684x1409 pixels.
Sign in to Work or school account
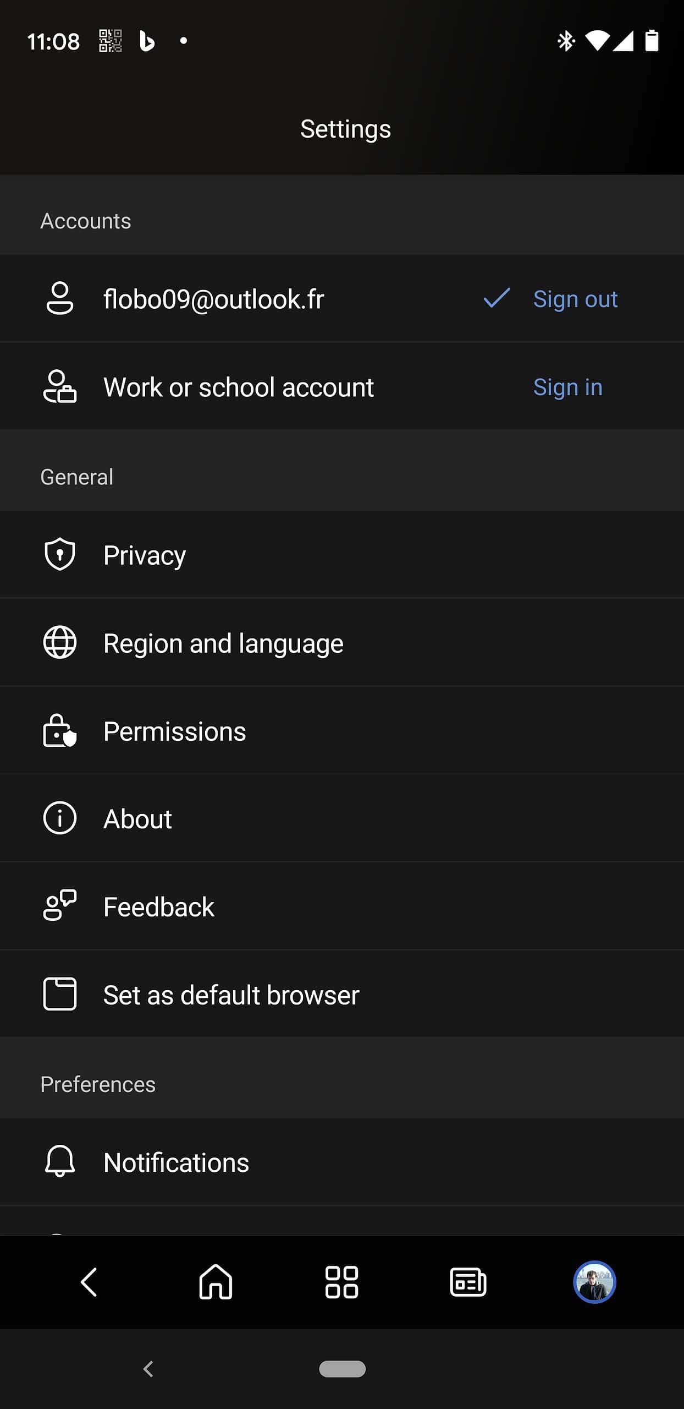(568, 387)
